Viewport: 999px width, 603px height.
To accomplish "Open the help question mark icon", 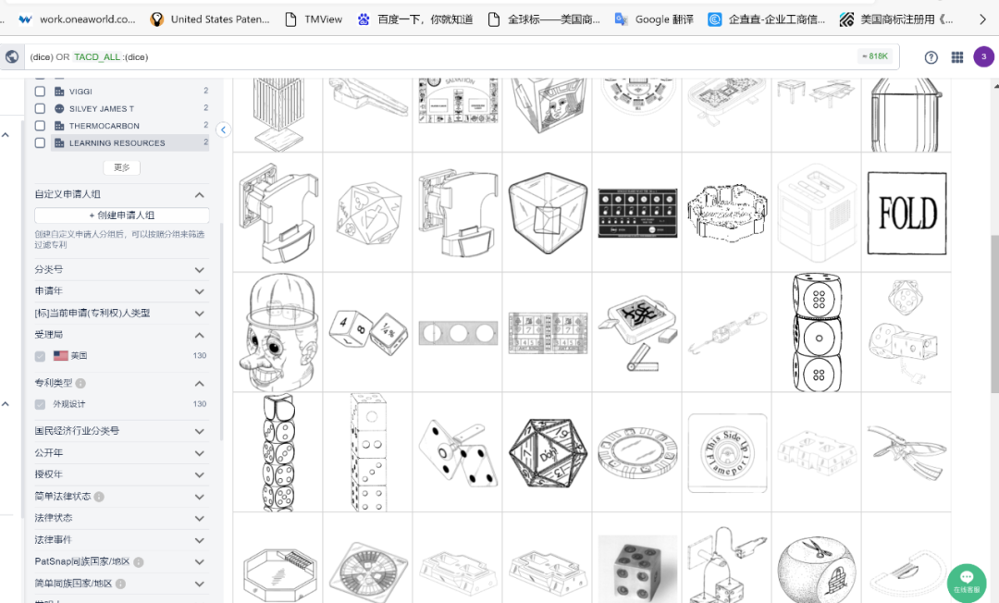I will [931, 57].
